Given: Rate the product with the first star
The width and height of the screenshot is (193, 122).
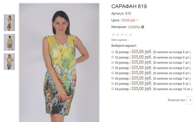Looking at the screenshot, I should pyautogui.click(x=113, y=34).
